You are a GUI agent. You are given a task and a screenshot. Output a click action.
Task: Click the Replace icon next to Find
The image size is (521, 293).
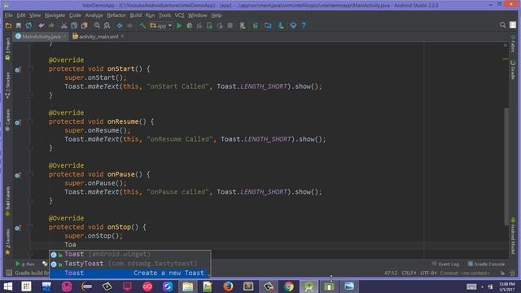[107, 25]
